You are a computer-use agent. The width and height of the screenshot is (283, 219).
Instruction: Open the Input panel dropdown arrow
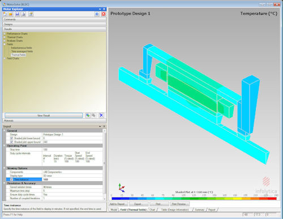coord(100,126)
